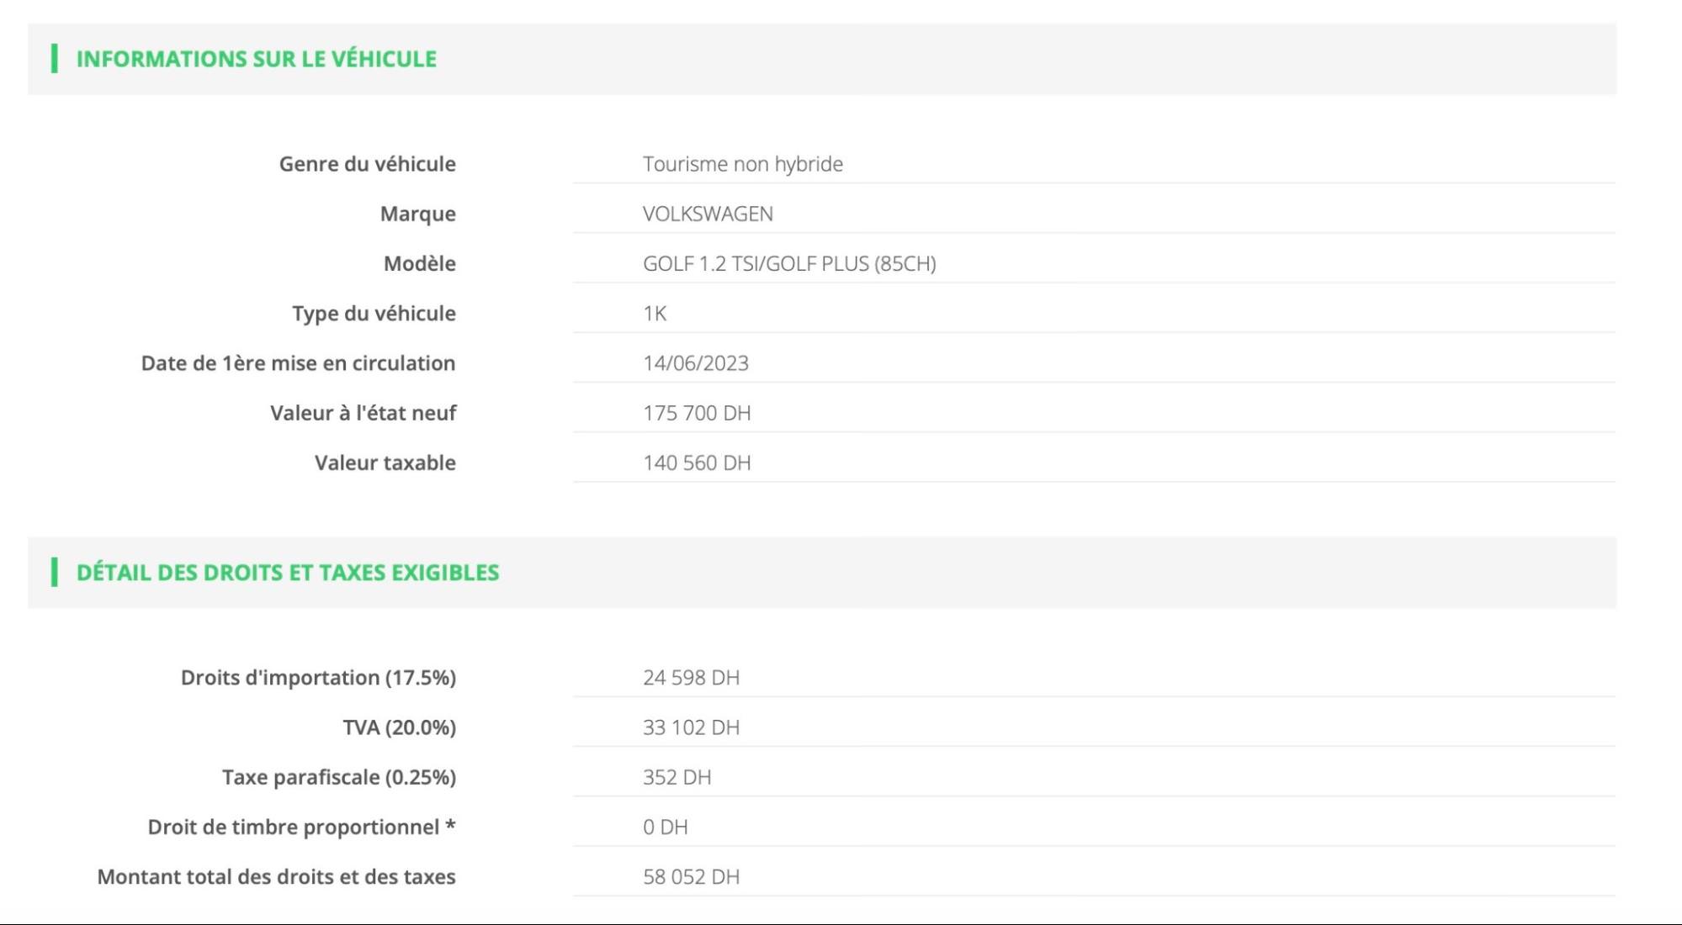This screenshot has width=1682, height=925.
Task: Select the VOLKSWAGEN marque value
Action: [707, 214]
